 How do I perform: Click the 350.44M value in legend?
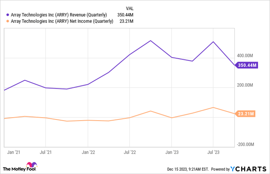[125, 15]
